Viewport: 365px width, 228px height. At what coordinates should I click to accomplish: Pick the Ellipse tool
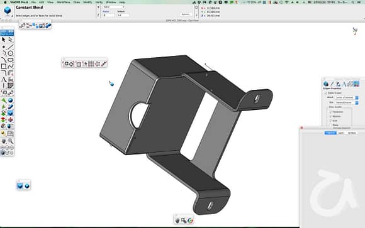point(11,60)
